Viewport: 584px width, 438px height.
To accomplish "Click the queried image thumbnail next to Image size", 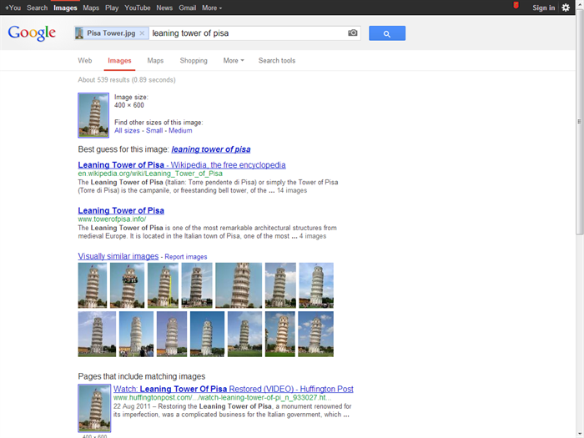I will coord(93,115).
